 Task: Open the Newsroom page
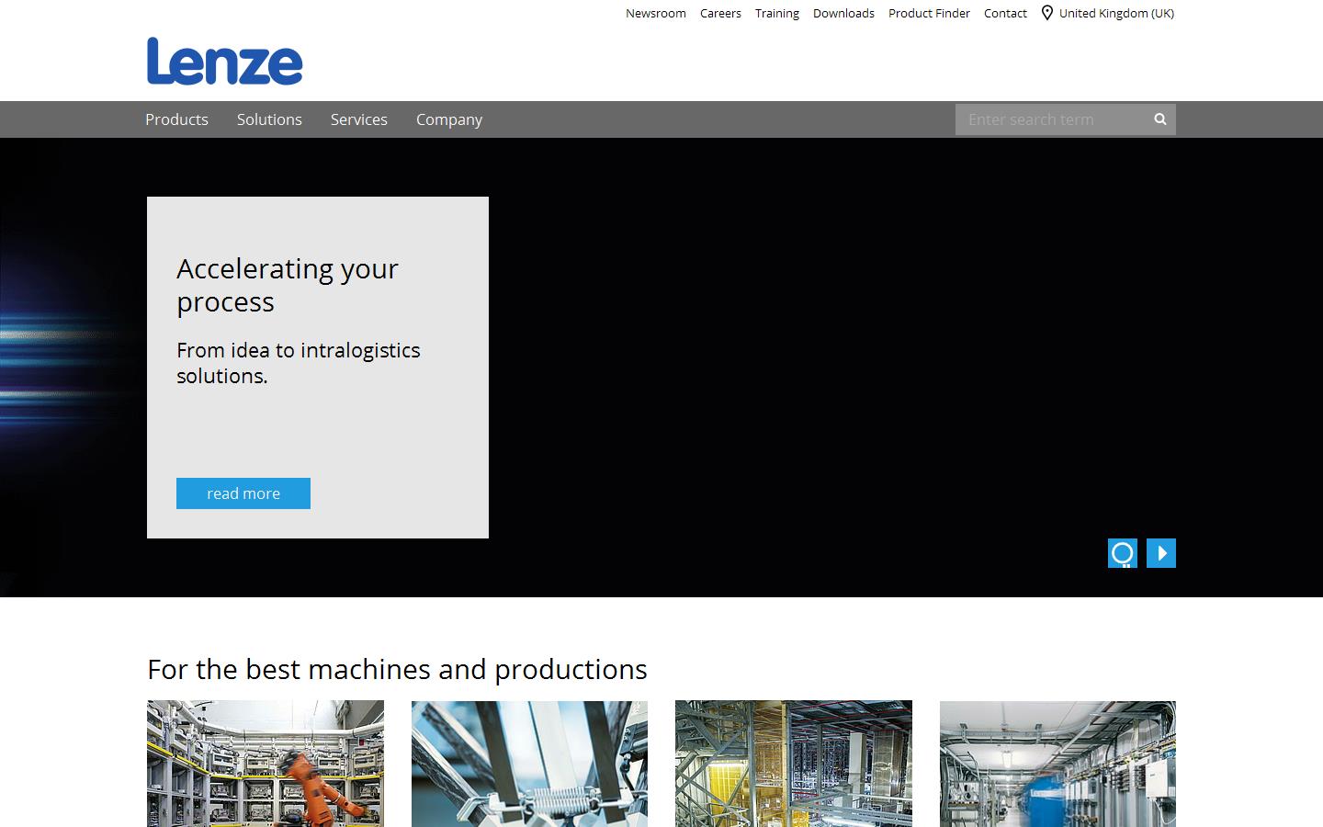click(x=655, y=13)
